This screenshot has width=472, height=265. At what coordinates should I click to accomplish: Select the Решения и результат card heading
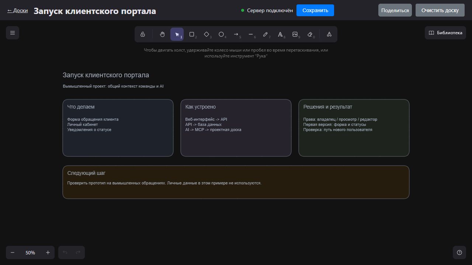coord(328,107)
